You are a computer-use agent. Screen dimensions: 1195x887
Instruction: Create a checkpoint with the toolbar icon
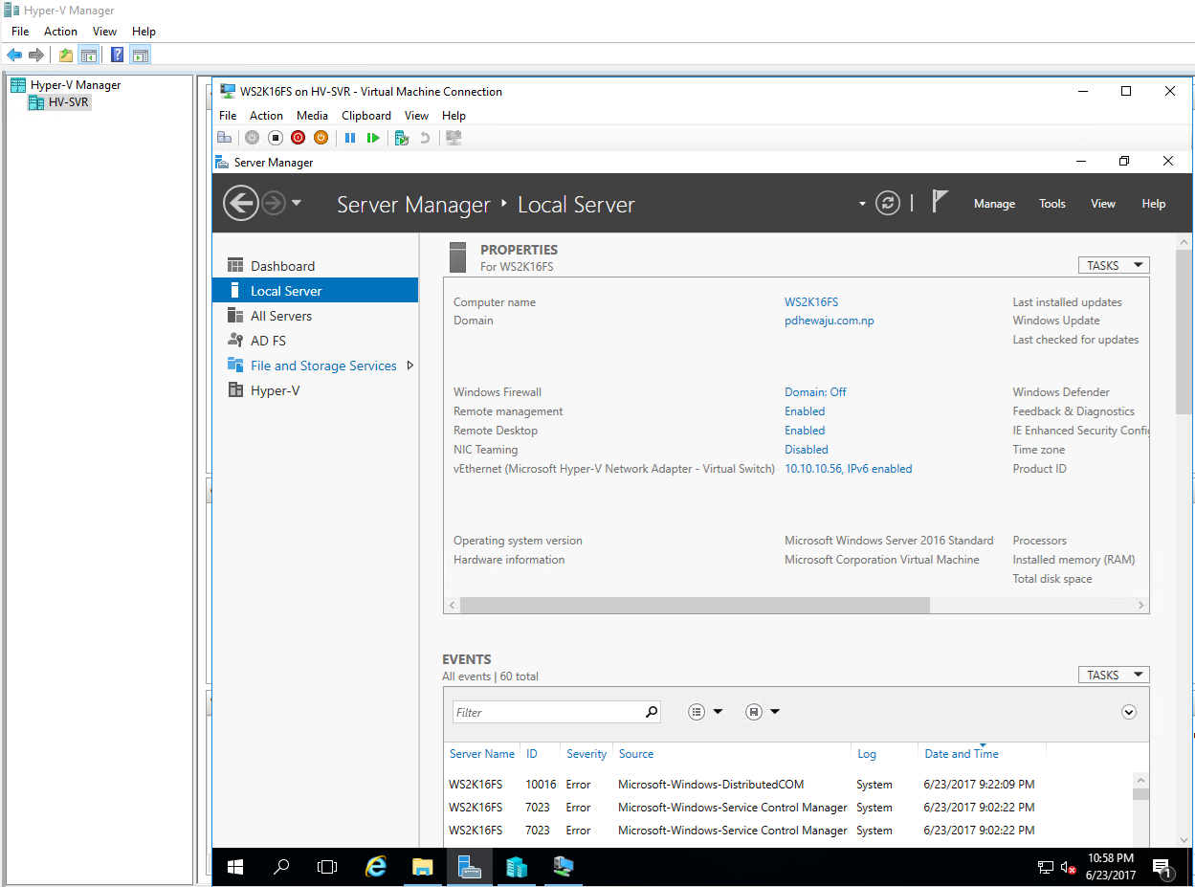[402, 138]
